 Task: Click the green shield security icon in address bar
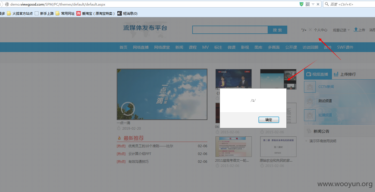pos(302,4)
